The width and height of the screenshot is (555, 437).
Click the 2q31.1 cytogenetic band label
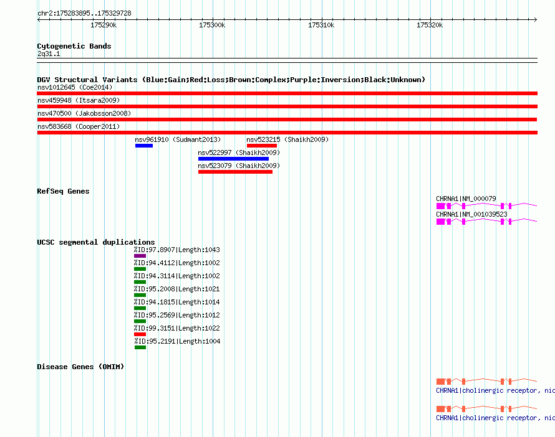(49, 54)
